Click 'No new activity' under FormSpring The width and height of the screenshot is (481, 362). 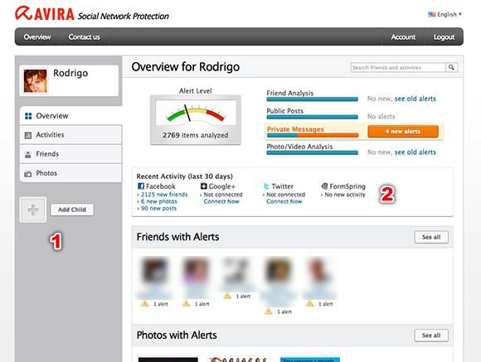[345, 195]
